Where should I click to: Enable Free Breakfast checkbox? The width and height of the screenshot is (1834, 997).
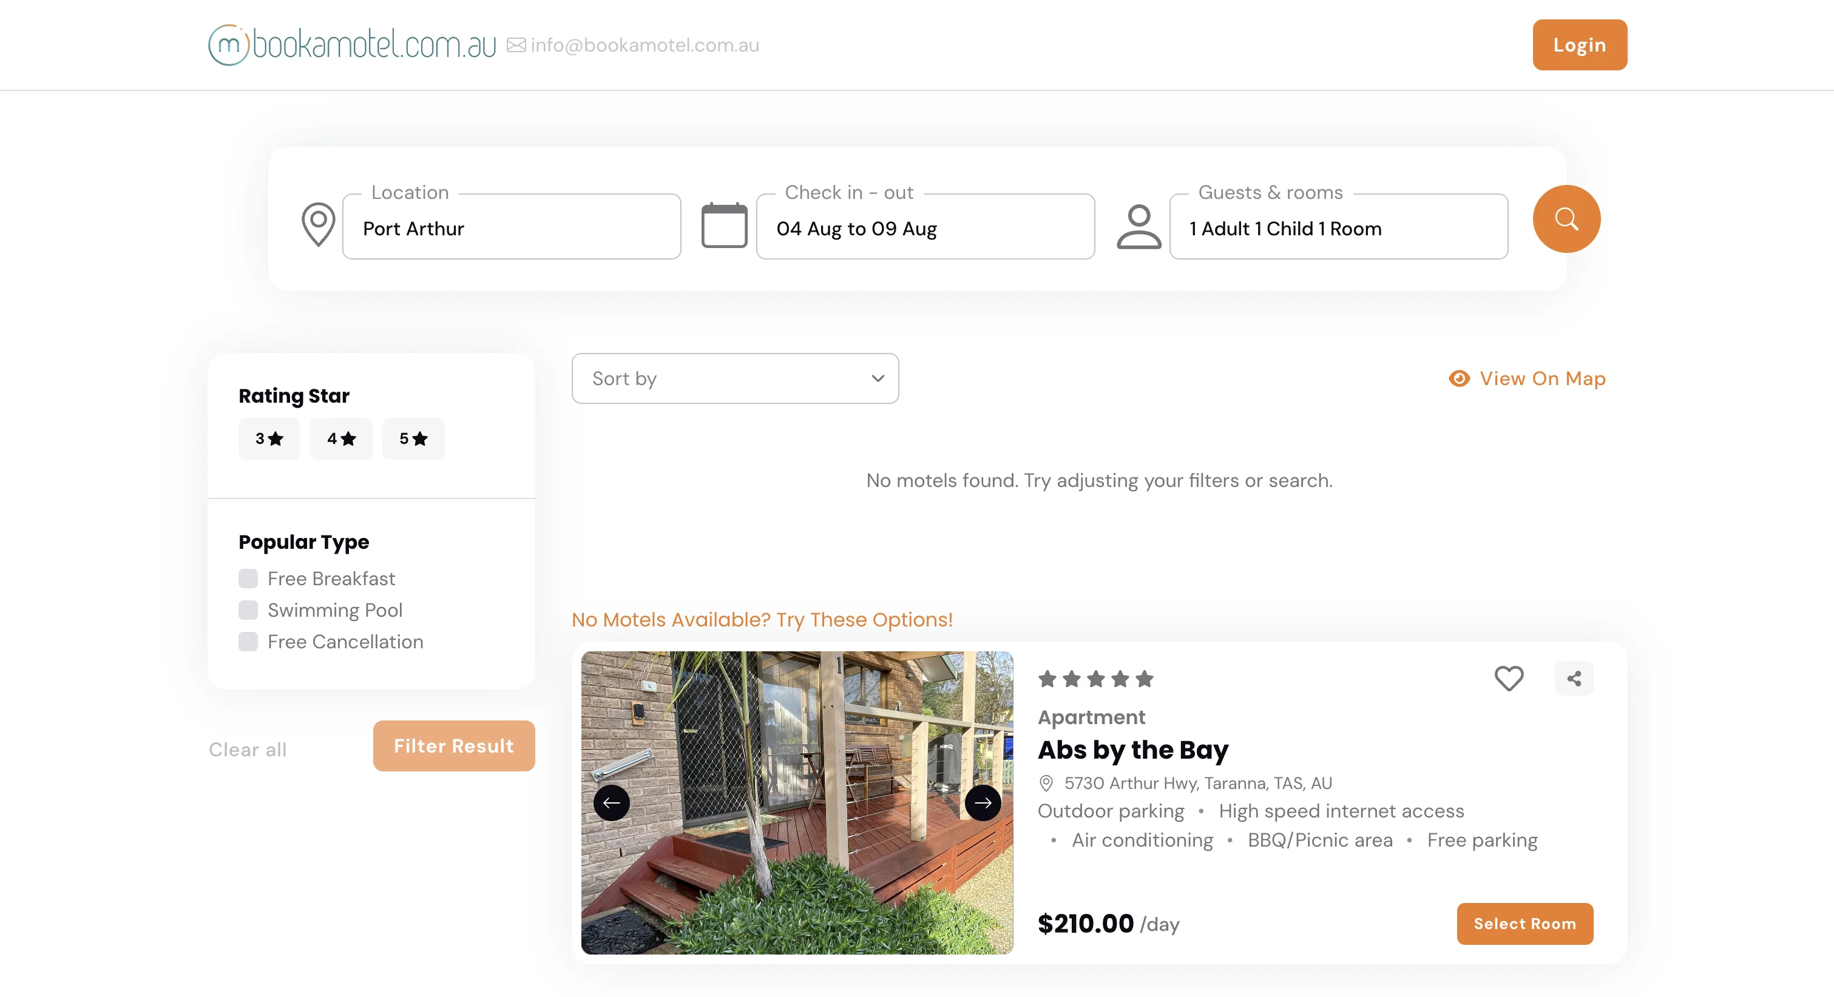tap(248, 578)
